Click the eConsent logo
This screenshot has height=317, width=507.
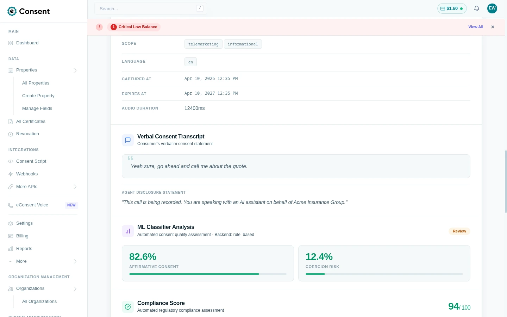(29, 11)
